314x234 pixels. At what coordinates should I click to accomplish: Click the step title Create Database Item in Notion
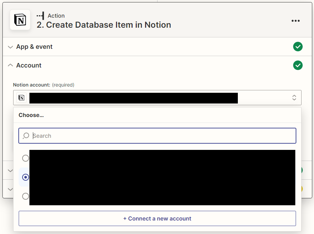[104, 25]
